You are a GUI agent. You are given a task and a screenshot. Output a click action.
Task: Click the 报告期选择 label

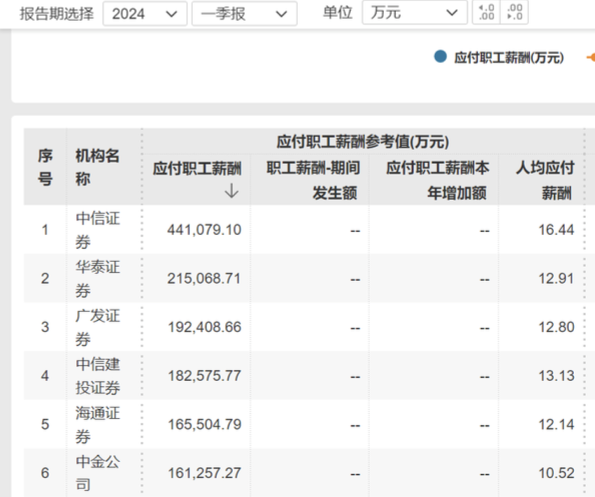[x=57, y=14]
